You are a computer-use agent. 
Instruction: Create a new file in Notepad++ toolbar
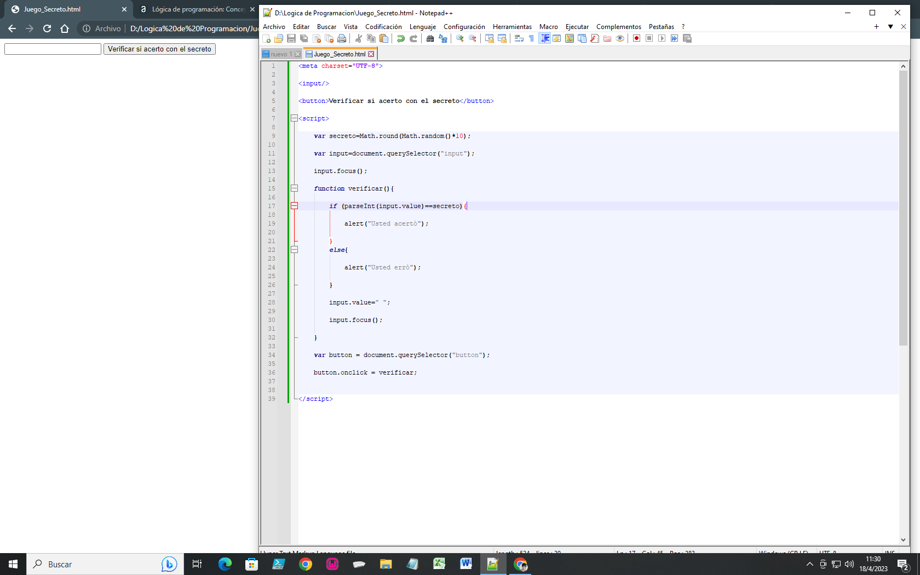tap(267, 38)
